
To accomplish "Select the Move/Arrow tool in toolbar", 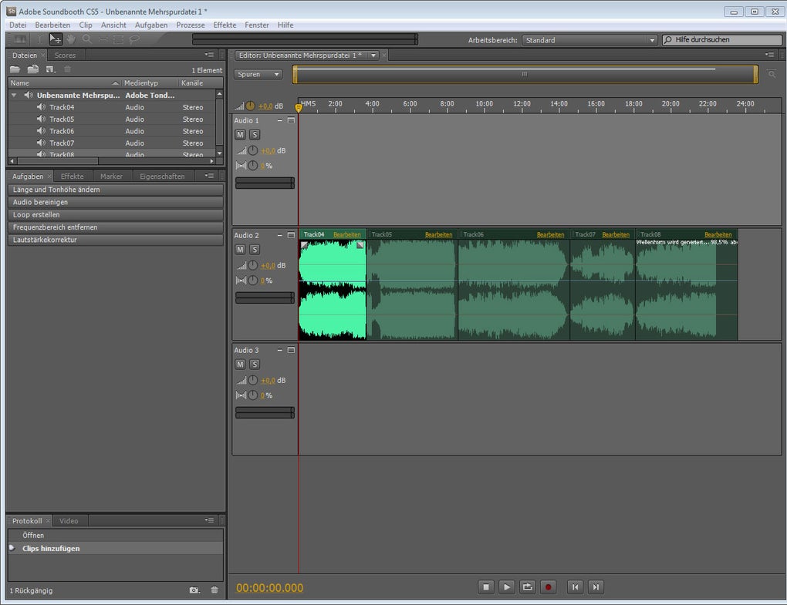I will (56, 39).
